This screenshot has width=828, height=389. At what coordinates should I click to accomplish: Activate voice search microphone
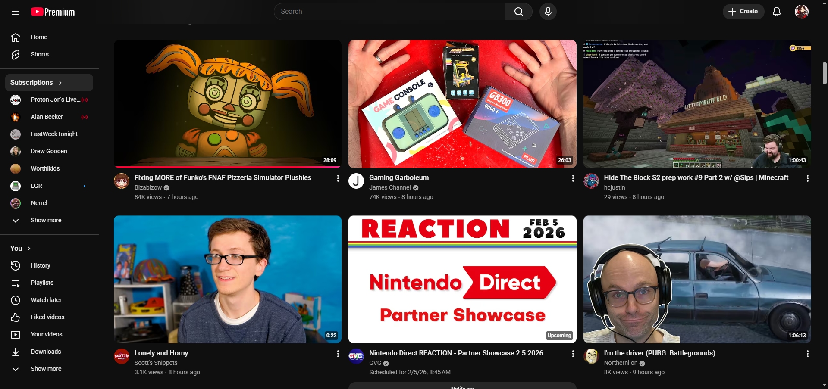point(548,12)
